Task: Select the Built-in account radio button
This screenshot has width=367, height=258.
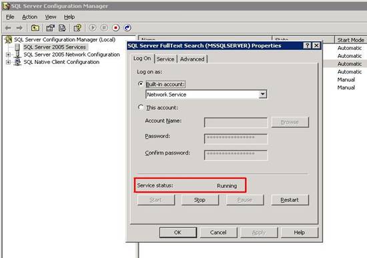Action: click(141, 84)
